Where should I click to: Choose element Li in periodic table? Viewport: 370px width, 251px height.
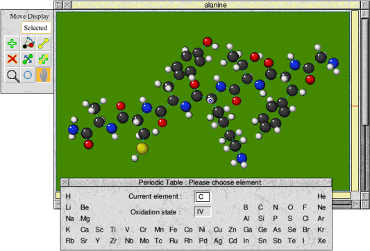pos(68,207)
